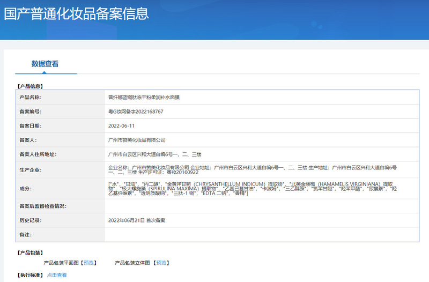This screenshot has height=282, width=429.
Task: Click the 【产品信息】 section heading
Action: coord(30,86)
